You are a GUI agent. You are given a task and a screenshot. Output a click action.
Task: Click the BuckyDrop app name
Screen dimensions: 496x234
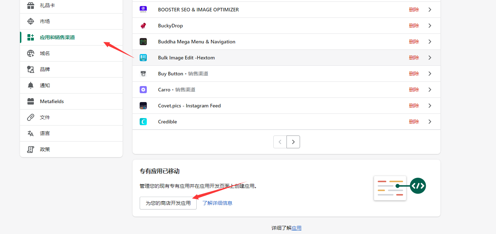pos(170,26)
